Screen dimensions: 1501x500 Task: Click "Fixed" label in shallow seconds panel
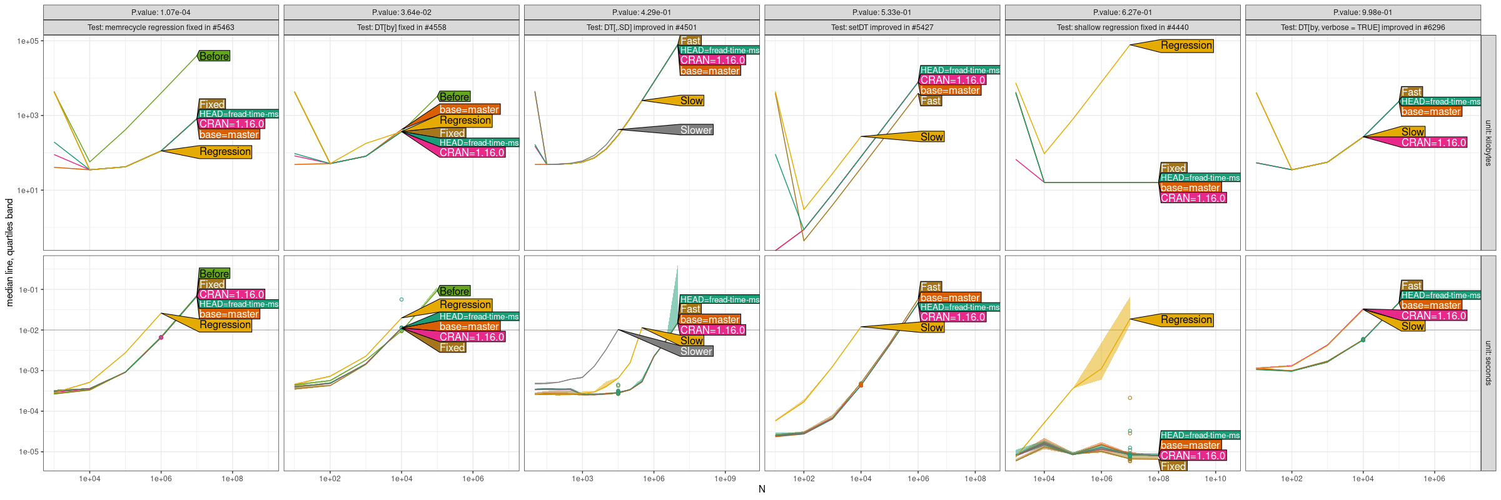[1173, 466]
